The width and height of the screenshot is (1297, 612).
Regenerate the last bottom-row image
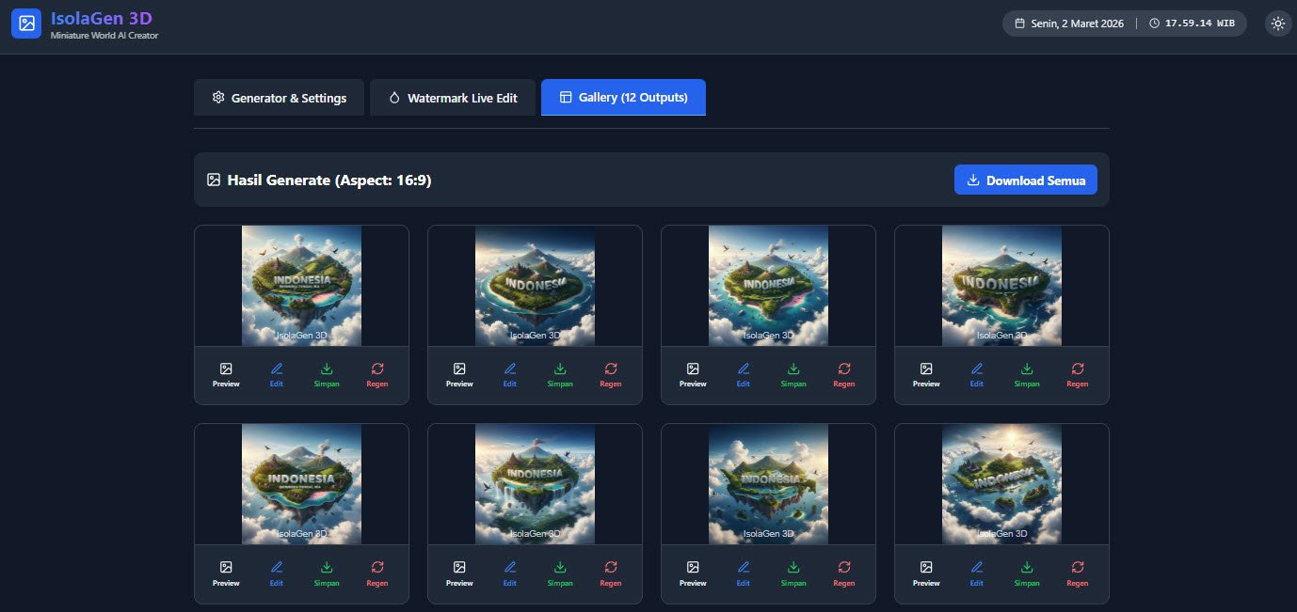(x=1078, y=573)
